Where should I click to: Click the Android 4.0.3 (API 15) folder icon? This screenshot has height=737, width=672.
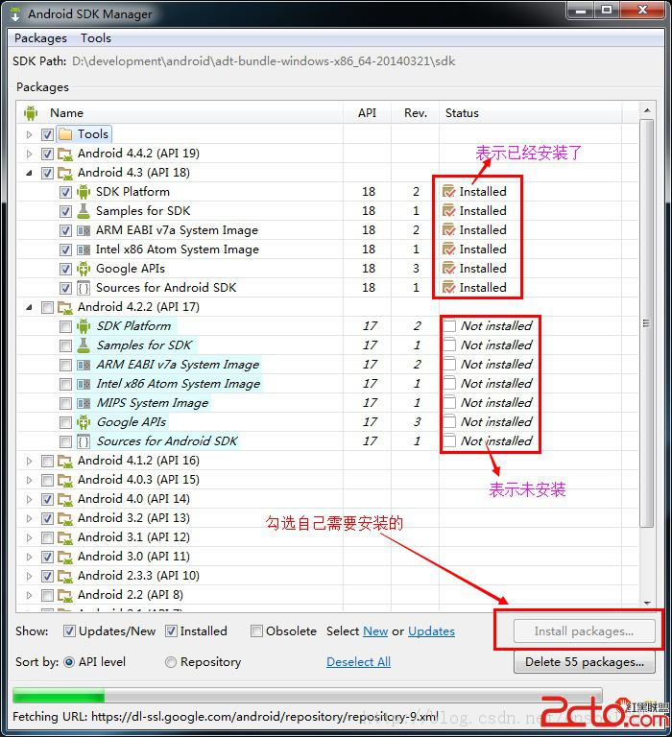(65, 481)
